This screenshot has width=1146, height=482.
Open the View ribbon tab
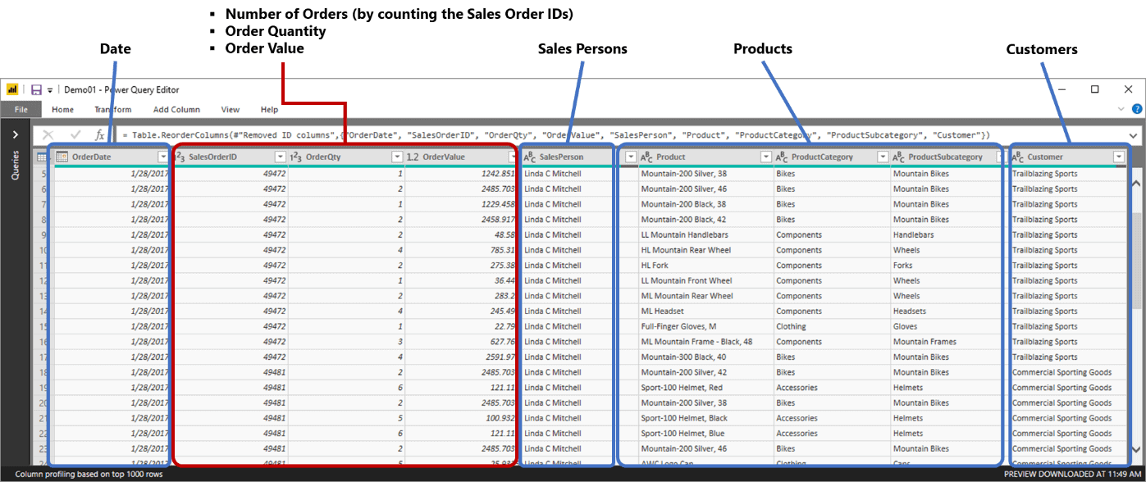pos(231,109)
